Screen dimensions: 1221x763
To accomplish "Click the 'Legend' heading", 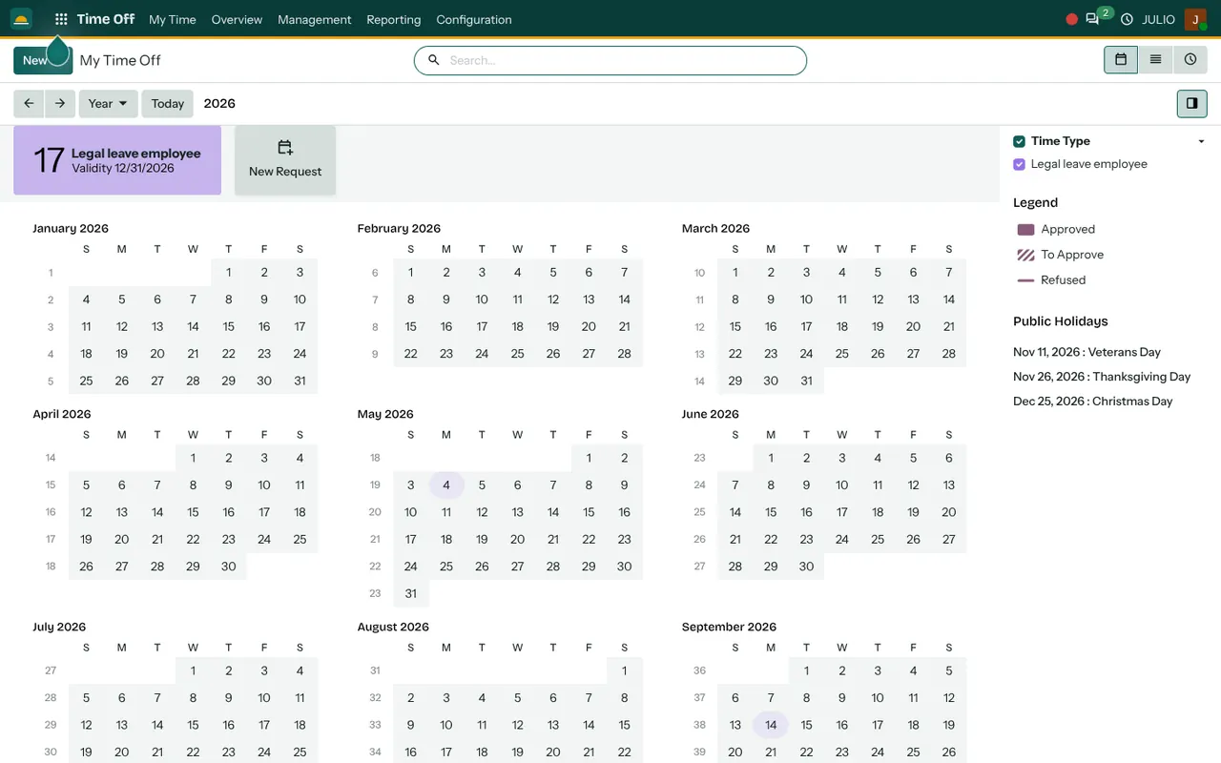I will [x=1035, y=202].
